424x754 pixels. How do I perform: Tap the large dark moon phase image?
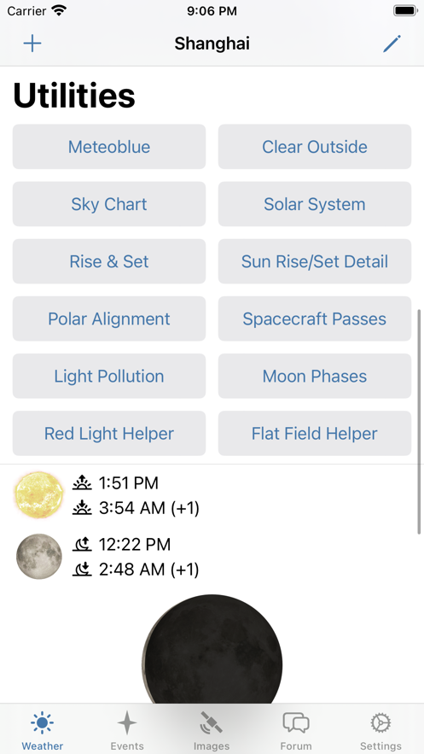pos(212,649)
